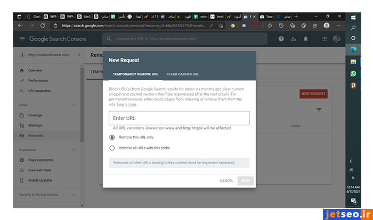Image resolution: width=373 pixels, height=220 pixels.
Task: Click the Help question mark icon
Action: pyautogui.click(x=281, y=39)
